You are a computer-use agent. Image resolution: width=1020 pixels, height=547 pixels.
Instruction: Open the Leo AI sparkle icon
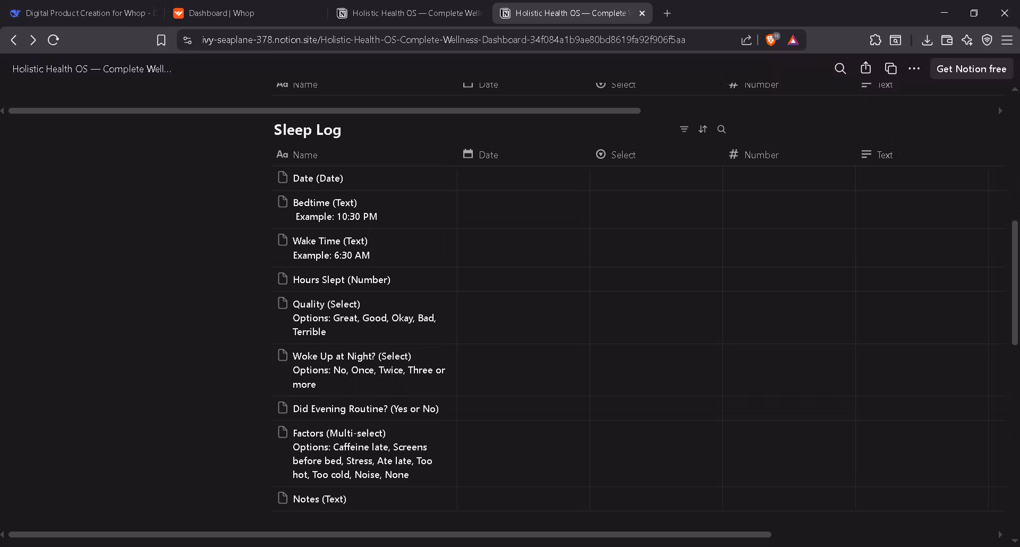click(x=967, y=40)
